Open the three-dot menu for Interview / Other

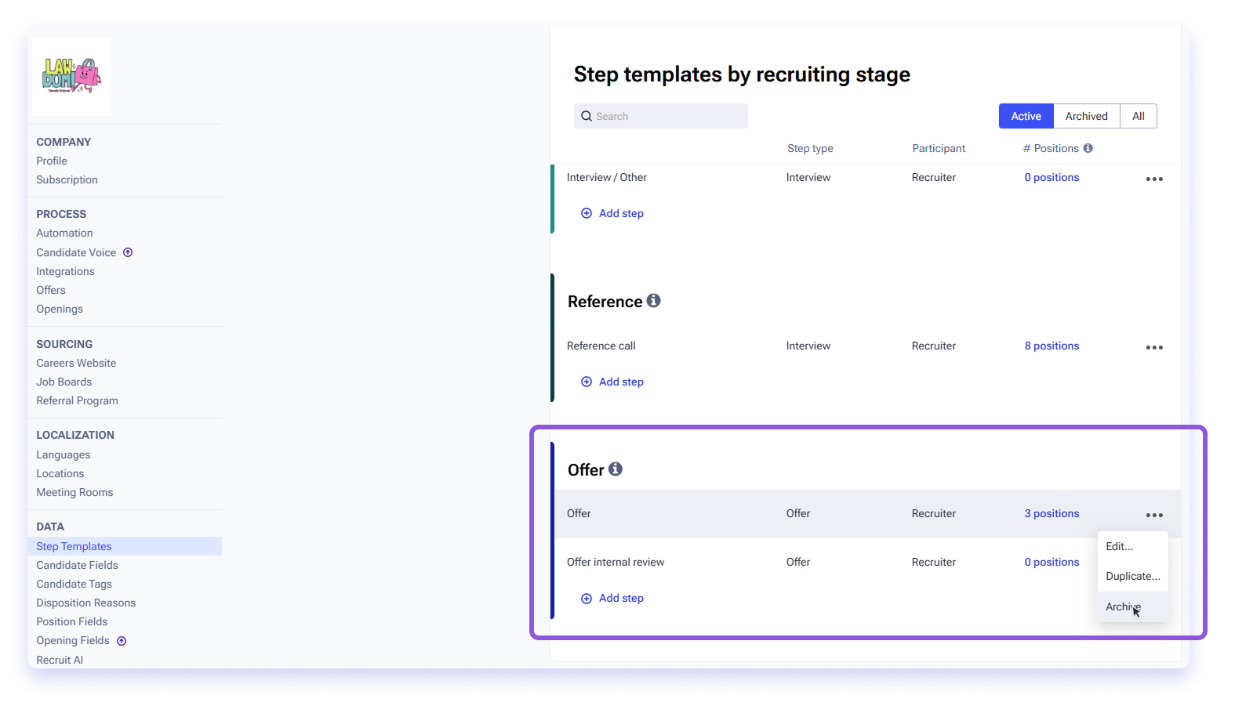tap(1154, 179)
